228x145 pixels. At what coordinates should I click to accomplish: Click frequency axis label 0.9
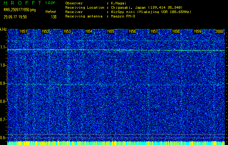(x=3, y=83)
